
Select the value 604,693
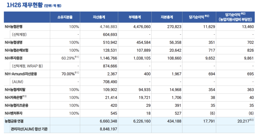[110, 35]
